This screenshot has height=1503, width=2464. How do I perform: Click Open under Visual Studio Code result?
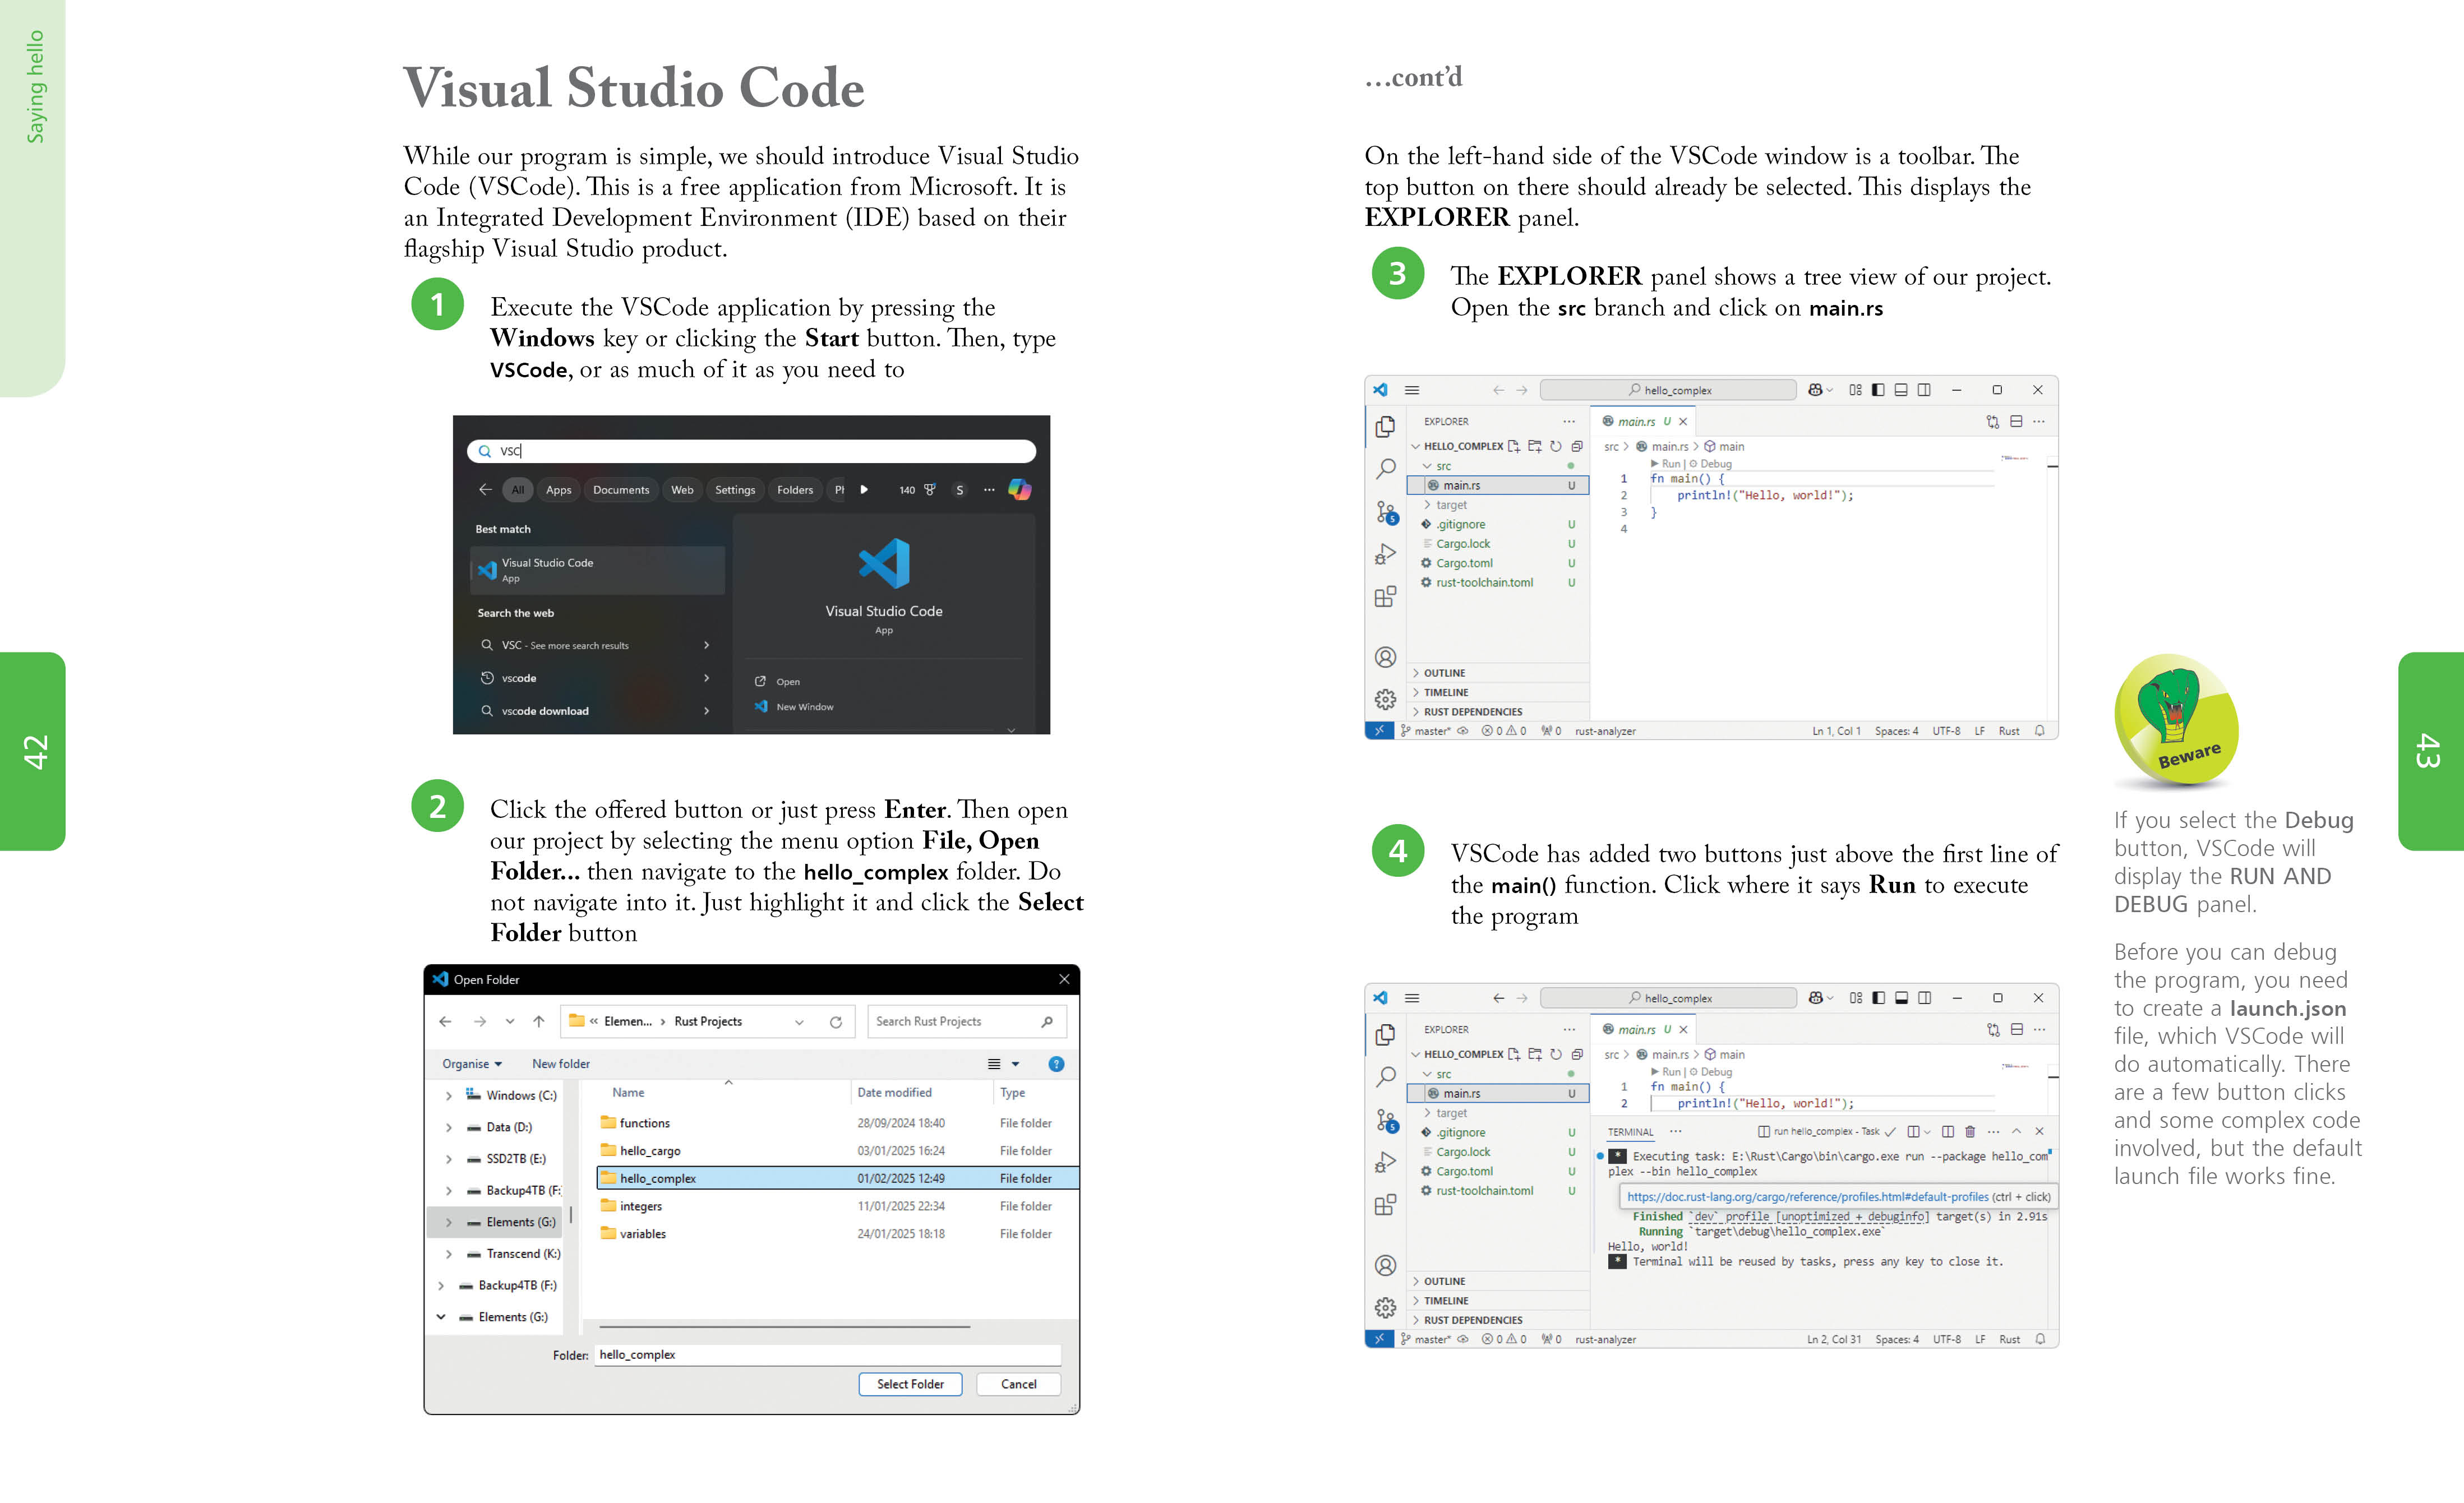[788, 682]
